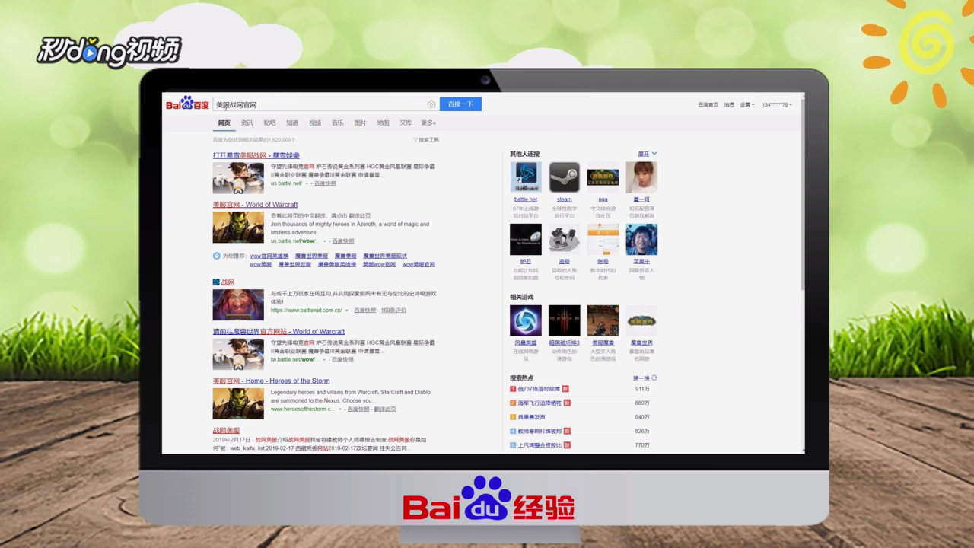Screen dimensions: 974x548
Task: Click the 账号 icon in 其他人还搜
Action: [603, 239]
